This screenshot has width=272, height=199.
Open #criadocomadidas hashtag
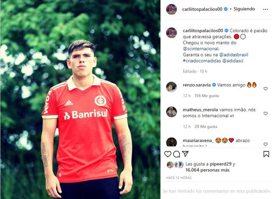tap(202, 61)
